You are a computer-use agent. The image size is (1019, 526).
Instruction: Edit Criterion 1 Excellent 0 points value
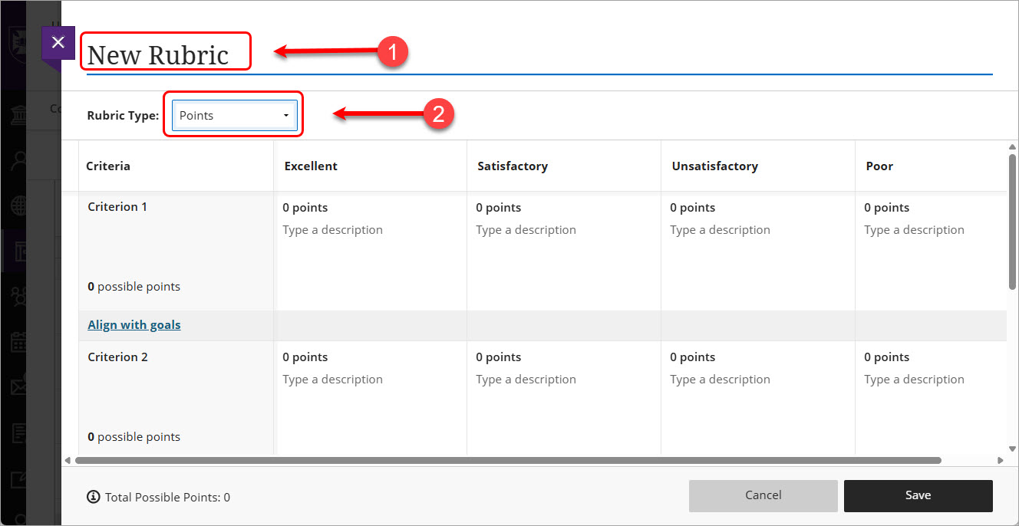click(x=305, y=208)
